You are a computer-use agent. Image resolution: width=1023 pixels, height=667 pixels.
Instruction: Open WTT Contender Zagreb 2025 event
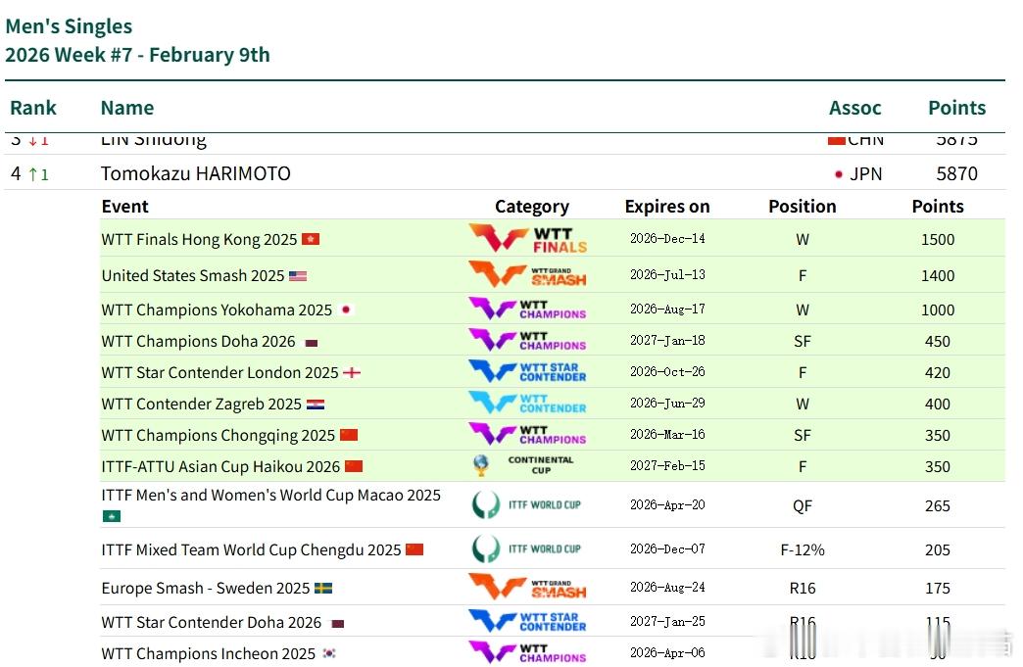coord(201,404)
